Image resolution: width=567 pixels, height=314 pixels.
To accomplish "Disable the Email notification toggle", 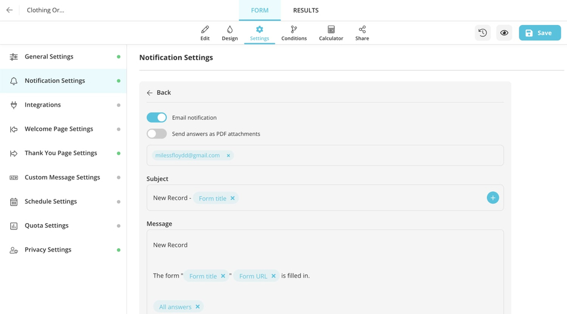I will click(x=156, y=118).
